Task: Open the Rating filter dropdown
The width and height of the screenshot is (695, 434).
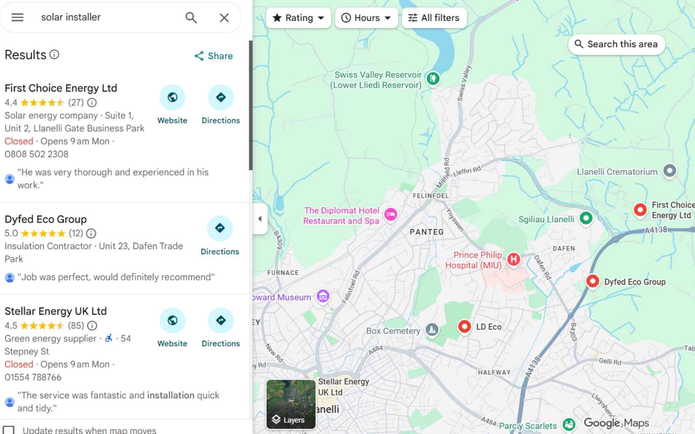Action: pyautogui.click(x=298, y=18)
